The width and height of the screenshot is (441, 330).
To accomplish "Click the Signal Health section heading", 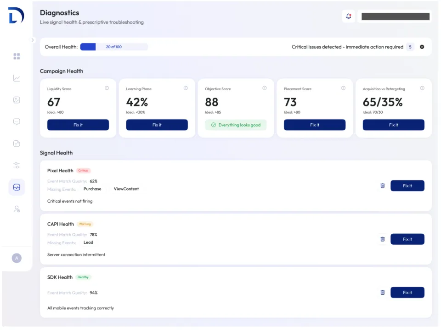I will [56, 153].
